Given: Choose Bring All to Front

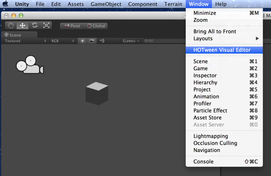Looking at the screenshot, I should coord(224,32).
